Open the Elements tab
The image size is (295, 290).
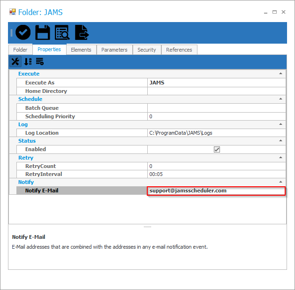81,50
